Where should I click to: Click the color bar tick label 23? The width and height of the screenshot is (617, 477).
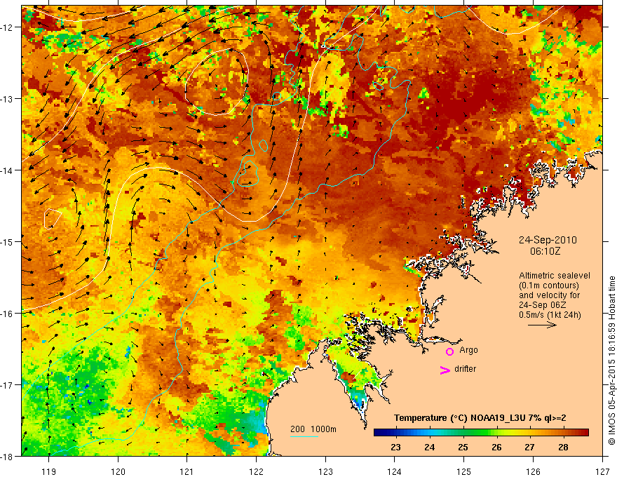(395, 447)
